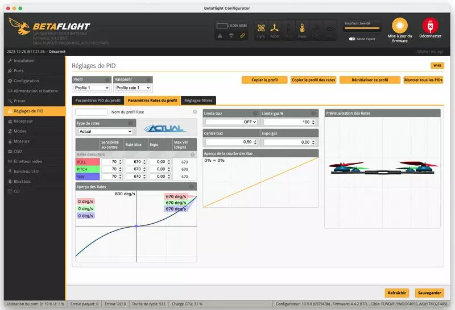455x310 pixels.
Task: Open the Limite Gaz OFF dropdown
Action: tap(231, 122)
